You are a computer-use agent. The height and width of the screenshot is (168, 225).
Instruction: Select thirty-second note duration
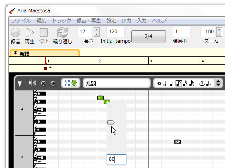192,83
